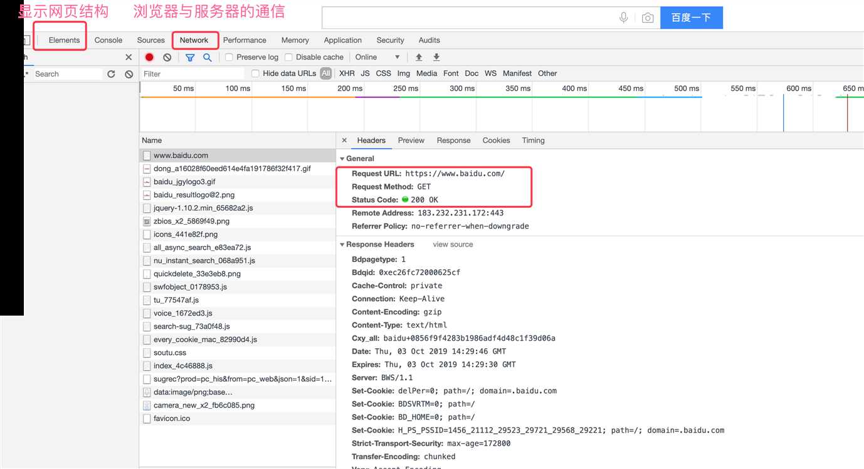Select the baidu_jgylogo3.gif request

[238, 182]
